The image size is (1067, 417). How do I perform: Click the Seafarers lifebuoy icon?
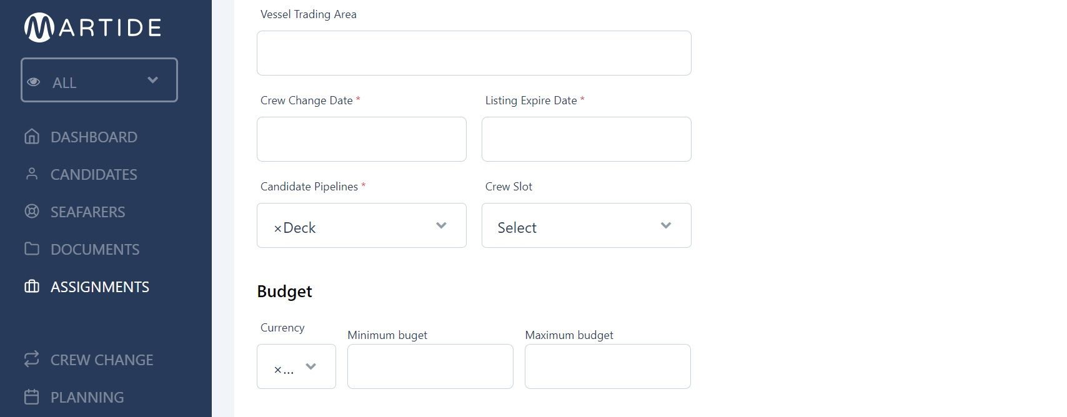click(32, 211)
